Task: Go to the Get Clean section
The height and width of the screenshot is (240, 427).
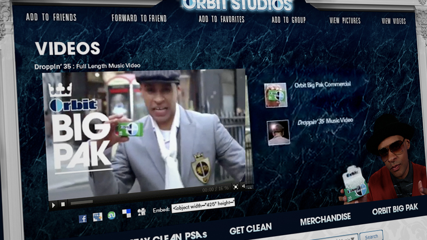Action: 251,229
